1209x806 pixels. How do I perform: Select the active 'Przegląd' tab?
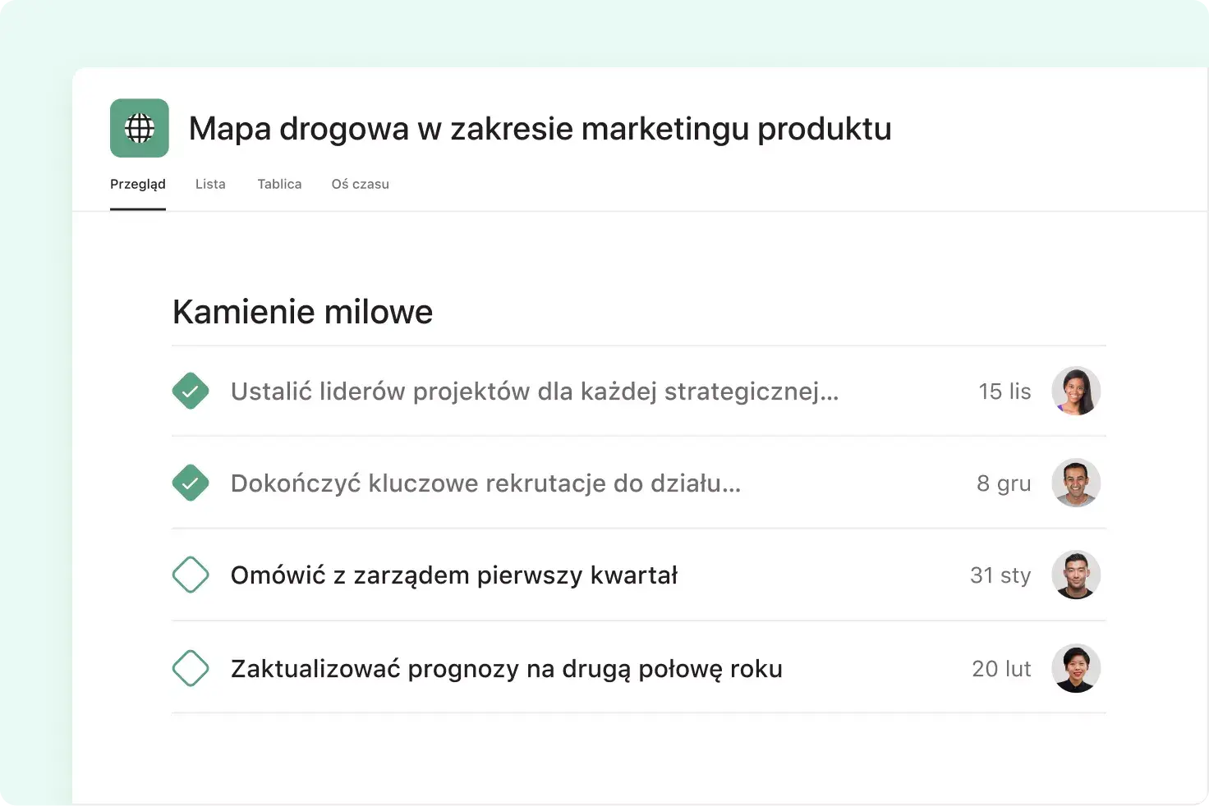point(137,184)
